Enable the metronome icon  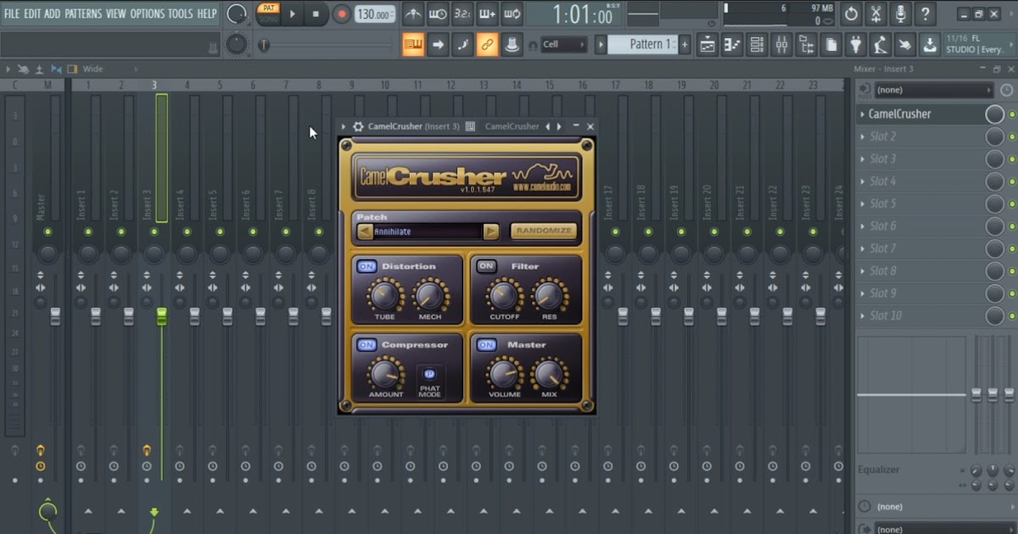(414, 14)
